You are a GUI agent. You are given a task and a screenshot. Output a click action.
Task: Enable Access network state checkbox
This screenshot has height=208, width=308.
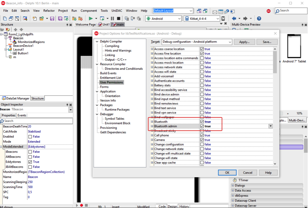pyautogui.click(x=202, y=67)
